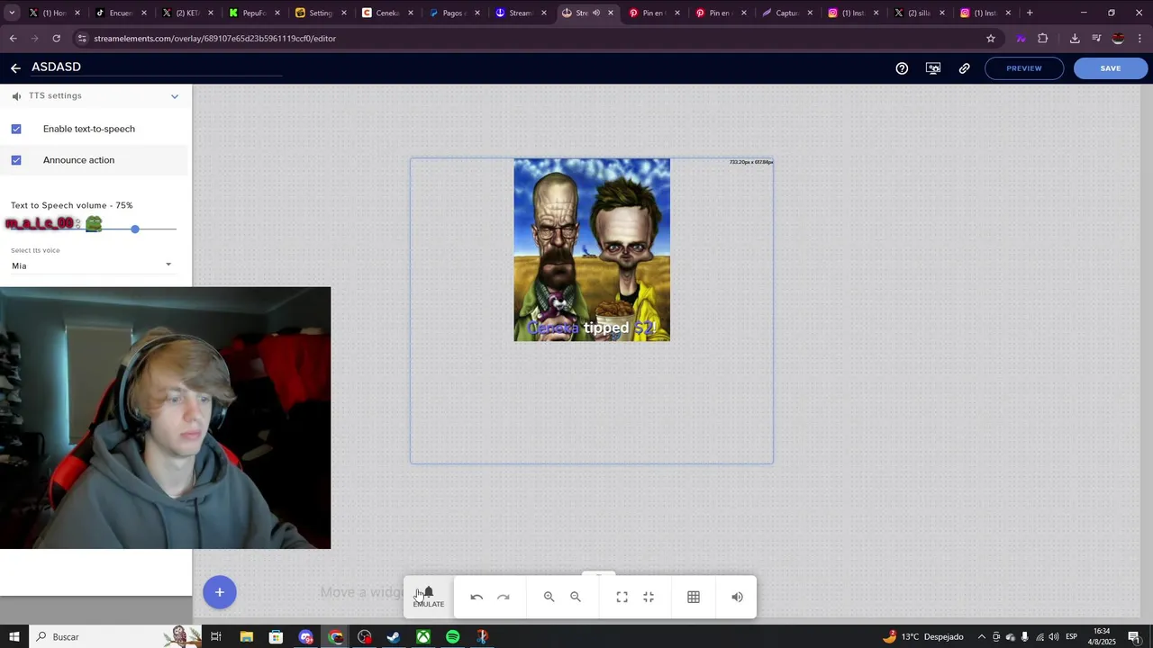This screenshot has width=1153, height=648.
Task: Switch to the Settings tab
Action: point(320,13)
